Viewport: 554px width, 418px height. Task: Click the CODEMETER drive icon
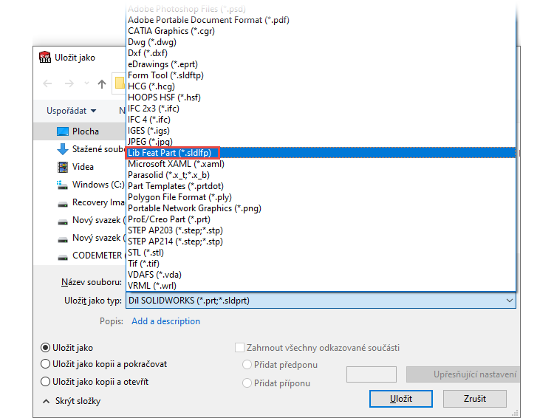[63, 257]
